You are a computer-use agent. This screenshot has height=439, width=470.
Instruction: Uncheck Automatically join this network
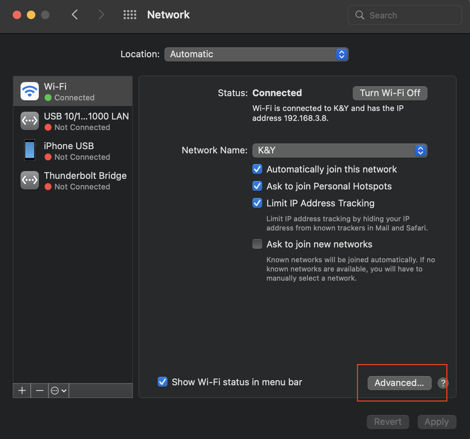(x=257, y=169)
